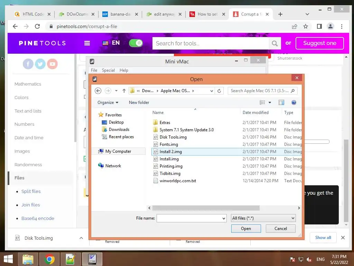
Task: Click the share page icon in Chrome
Action: [x=295, y=26]
